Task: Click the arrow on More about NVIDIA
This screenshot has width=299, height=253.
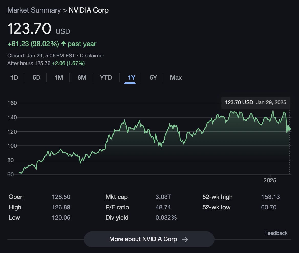Action: pos(185,239)
